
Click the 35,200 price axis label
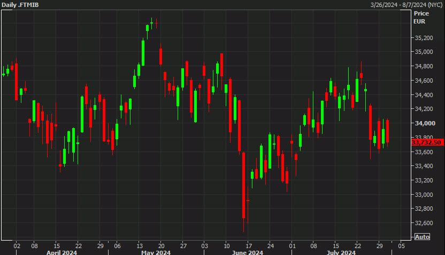pyautogui.click(x=424, y=38)
